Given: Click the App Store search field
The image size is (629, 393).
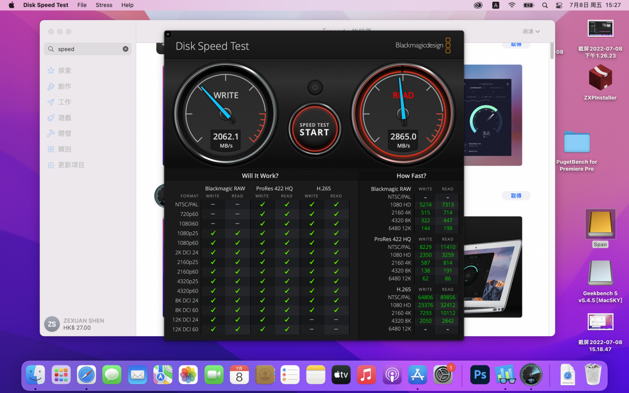Looking at the screenshot, I should 87,49.
